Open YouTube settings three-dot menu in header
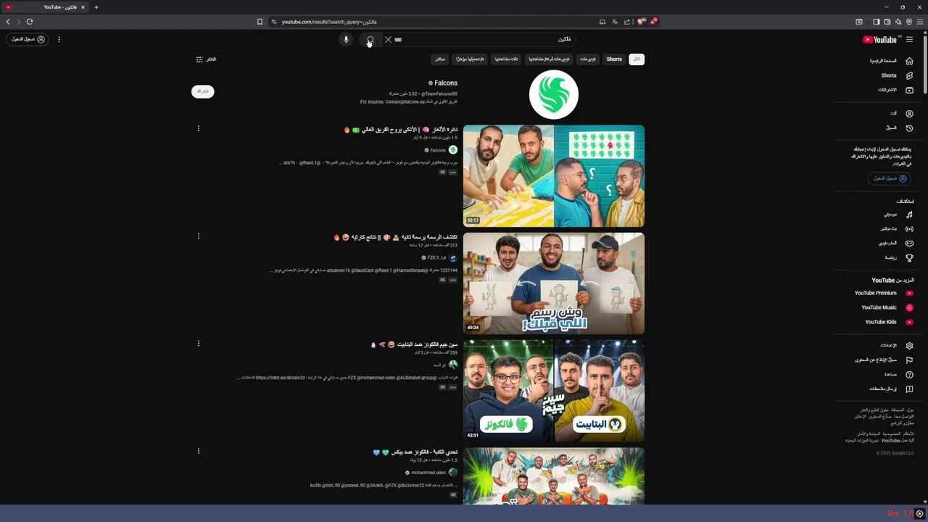 59,39
